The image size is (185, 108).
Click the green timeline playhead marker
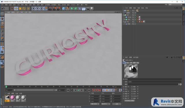6,87
